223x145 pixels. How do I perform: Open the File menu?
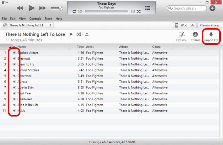coord(4,19)
